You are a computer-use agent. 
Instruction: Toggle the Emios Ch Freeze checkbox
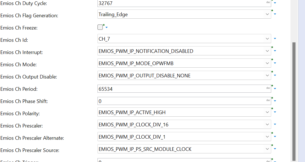click(100, 27)
